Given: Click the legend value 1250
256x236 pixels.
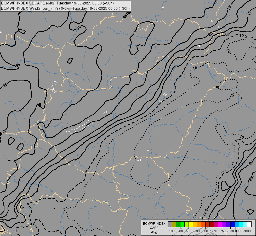Looking at the screenshot, I should click(x=214, y=231).
